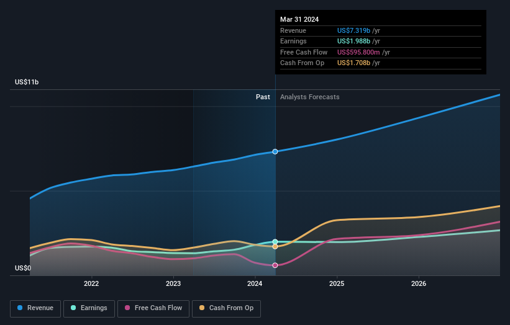Click the blue Revenue data point marker
Viewport: 510px width, 325px height.
pos(275,151)
